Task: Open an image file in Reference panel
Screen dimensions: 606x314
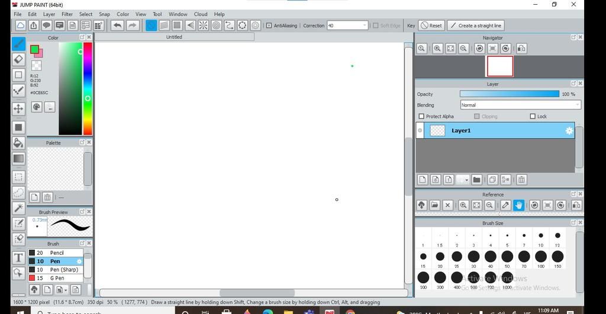Action: click(435, 206)
